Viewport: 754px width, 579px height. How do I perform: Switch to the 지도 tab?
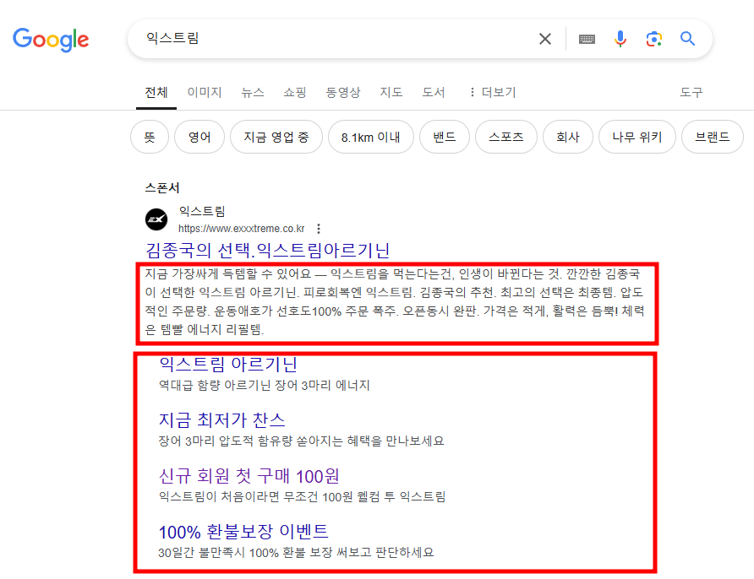coord(391,92)
